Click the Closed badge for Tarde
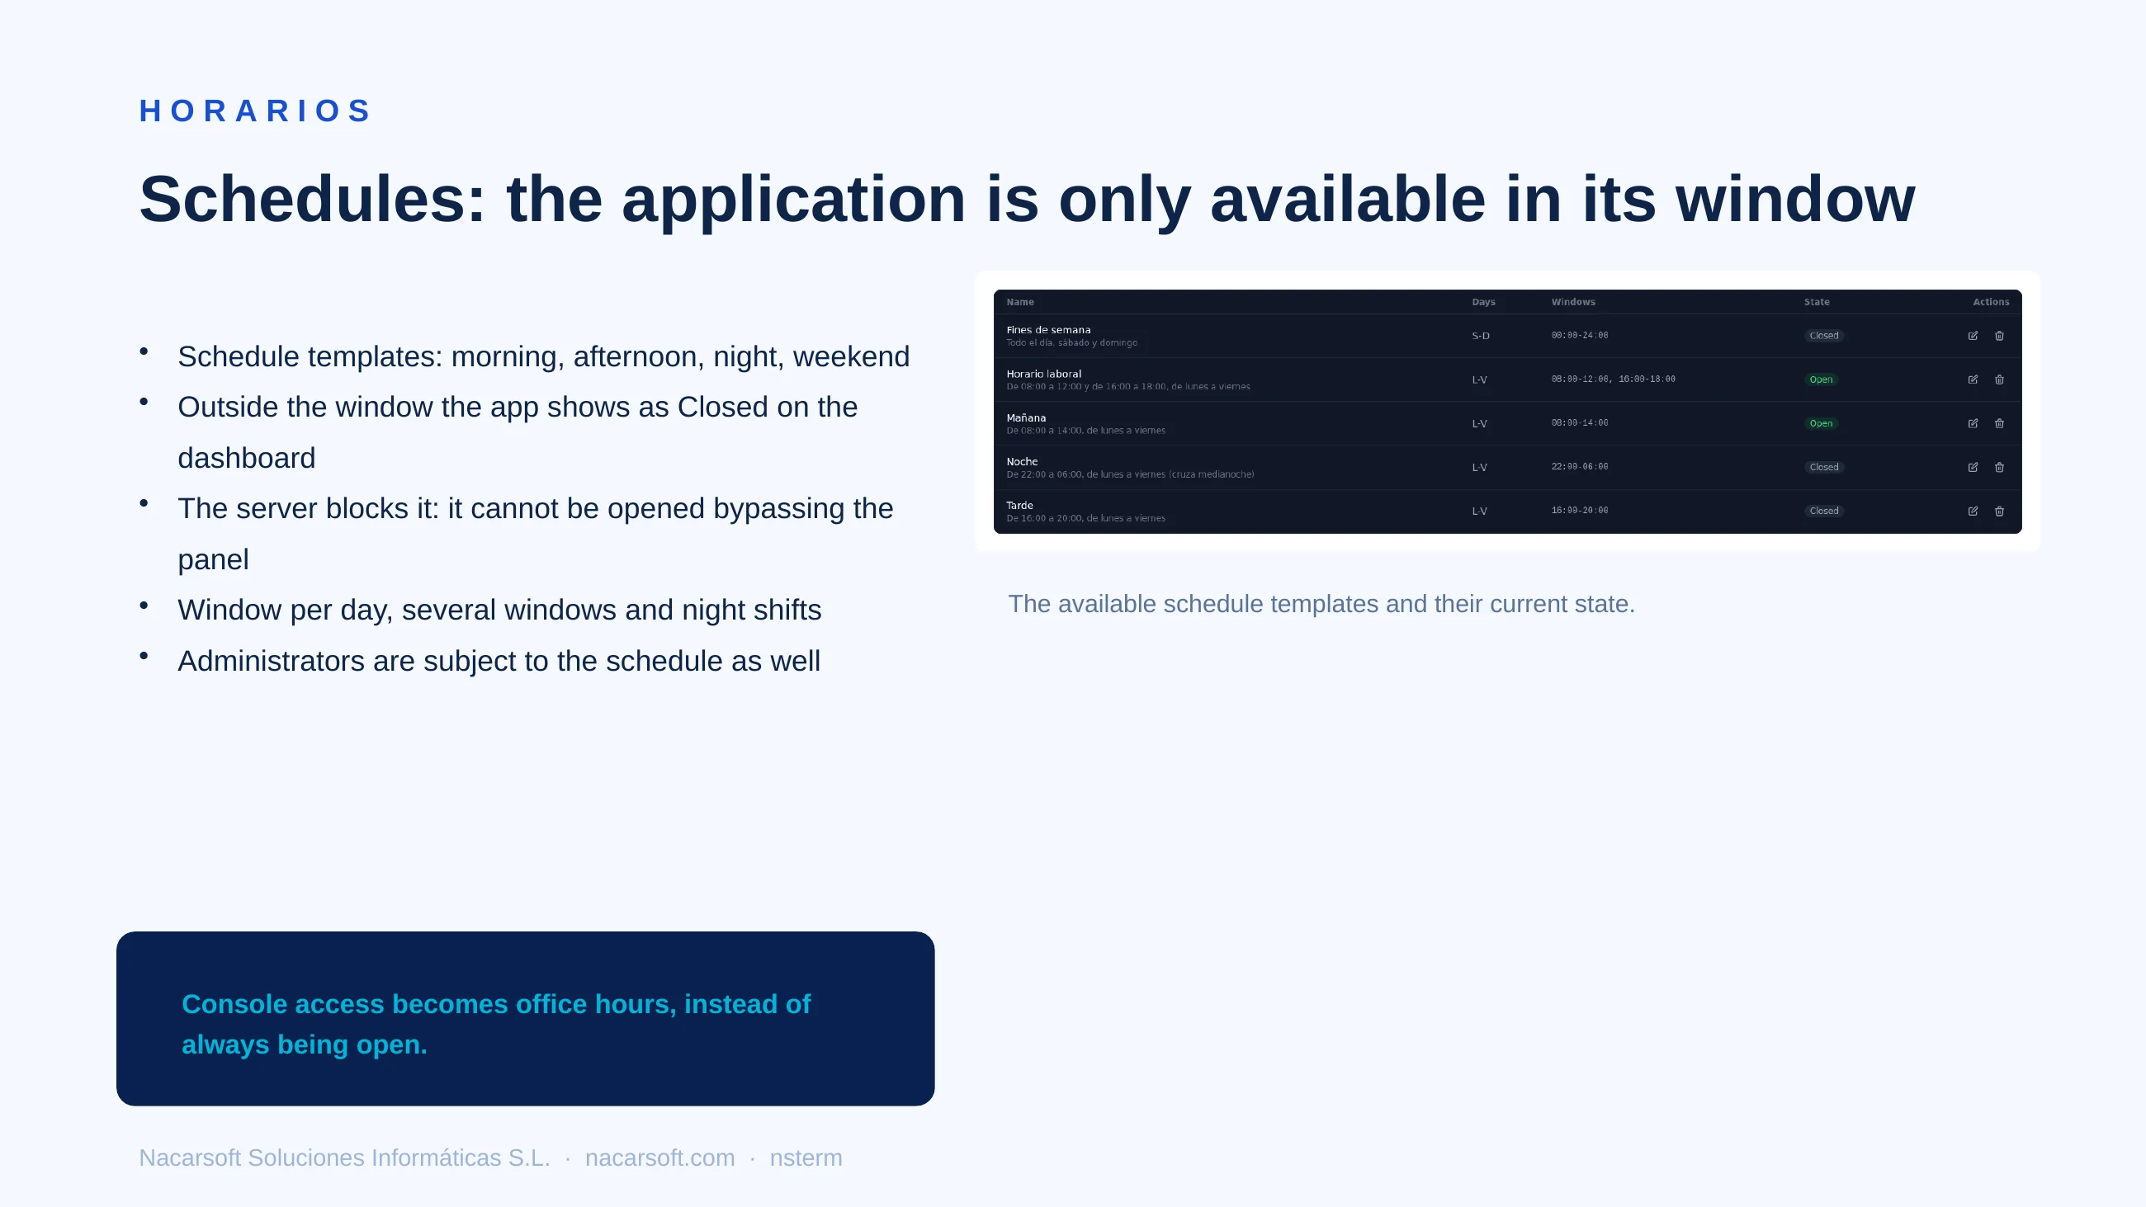Viewport: 2146px width, 1207px height. pyautogui.click(x=1823, y=512)
